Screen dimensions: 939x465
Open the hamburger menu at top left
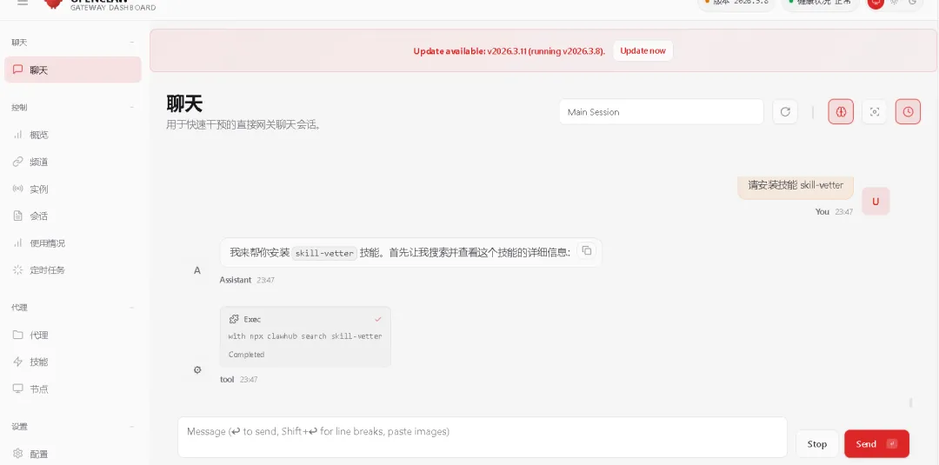coord(23,3)
